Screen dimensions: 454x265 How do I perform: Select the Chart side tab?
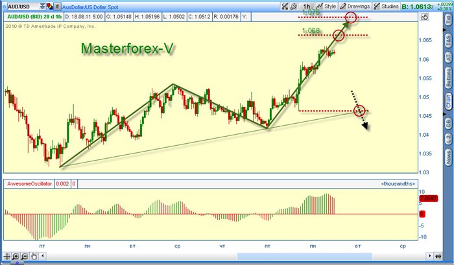point(448,102)
